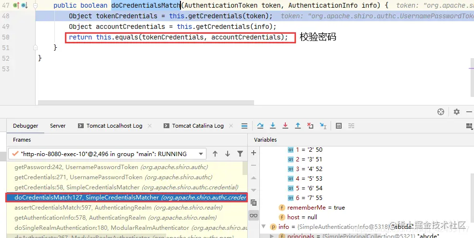Select array element 1 = '2' 50
Image resolution: width=474 pixels, height=238 pixels.
click(x=305, y=149)
